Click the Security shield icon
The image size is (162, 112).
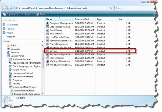tap(10, 83)
